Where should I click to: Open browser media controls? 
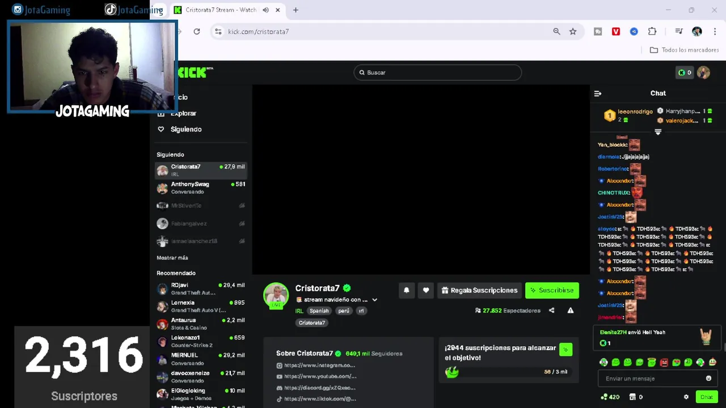[x=678, y=32]
